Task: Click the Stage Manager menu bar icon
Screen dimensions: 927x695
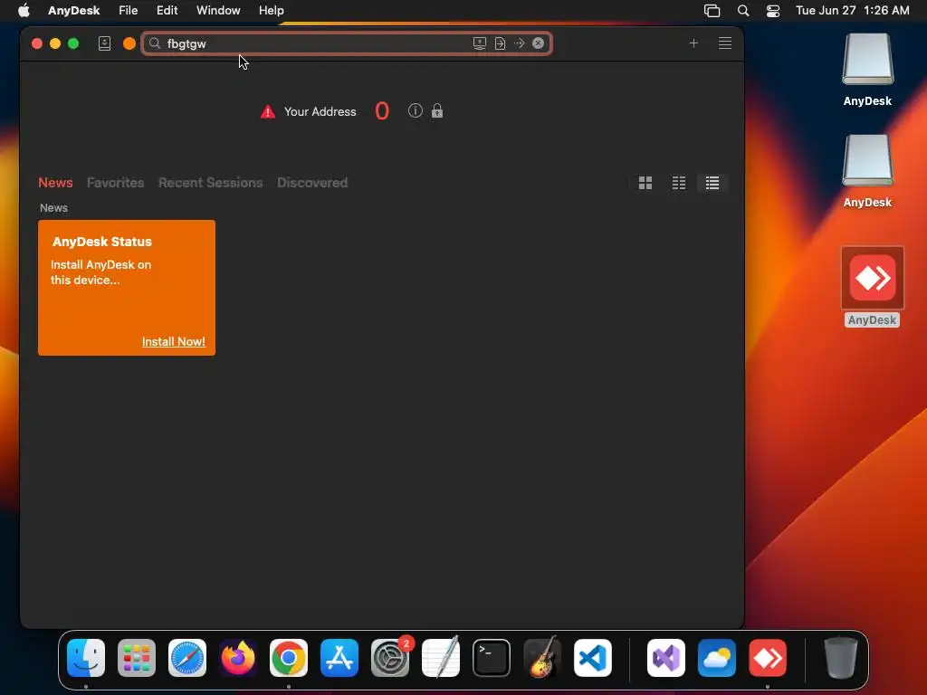Action: tap(712, 11)
